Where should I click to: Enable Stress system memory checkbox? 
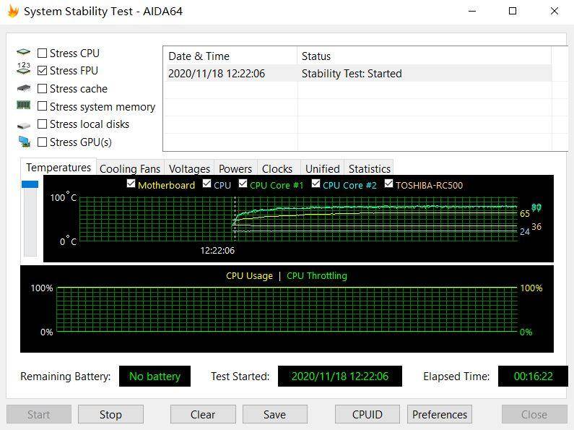coord(43,106)
